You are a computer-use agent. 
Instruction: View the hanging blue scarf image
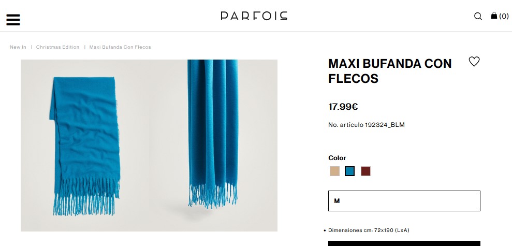[x=214, y=146]
